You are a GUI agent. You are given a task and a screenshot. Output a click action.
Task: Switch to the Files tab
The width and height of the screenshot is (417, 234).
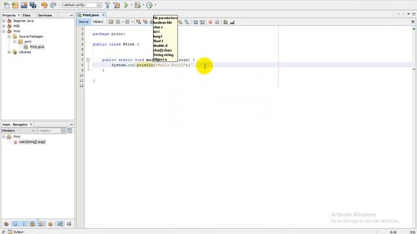[x=26, y=16]
